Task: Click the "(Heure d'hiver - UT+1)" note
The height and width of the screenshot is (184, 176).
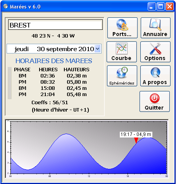Action: click(60, 110)
